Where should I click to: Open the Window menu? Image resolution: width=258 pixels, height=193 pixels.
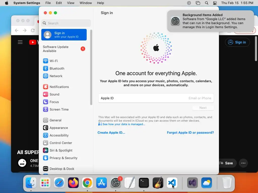click(86, 3)
